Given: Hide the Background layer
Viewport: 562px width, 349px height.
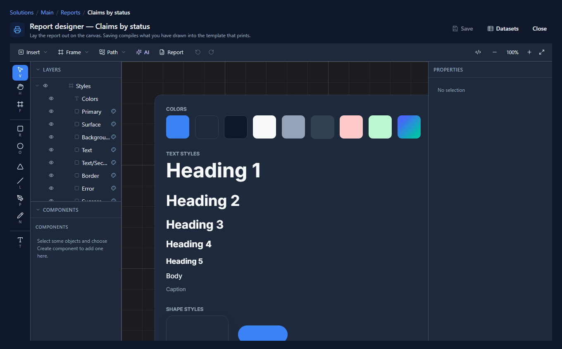Looking at the screenshot, I should pyautogui.click(x=51, y=137).
